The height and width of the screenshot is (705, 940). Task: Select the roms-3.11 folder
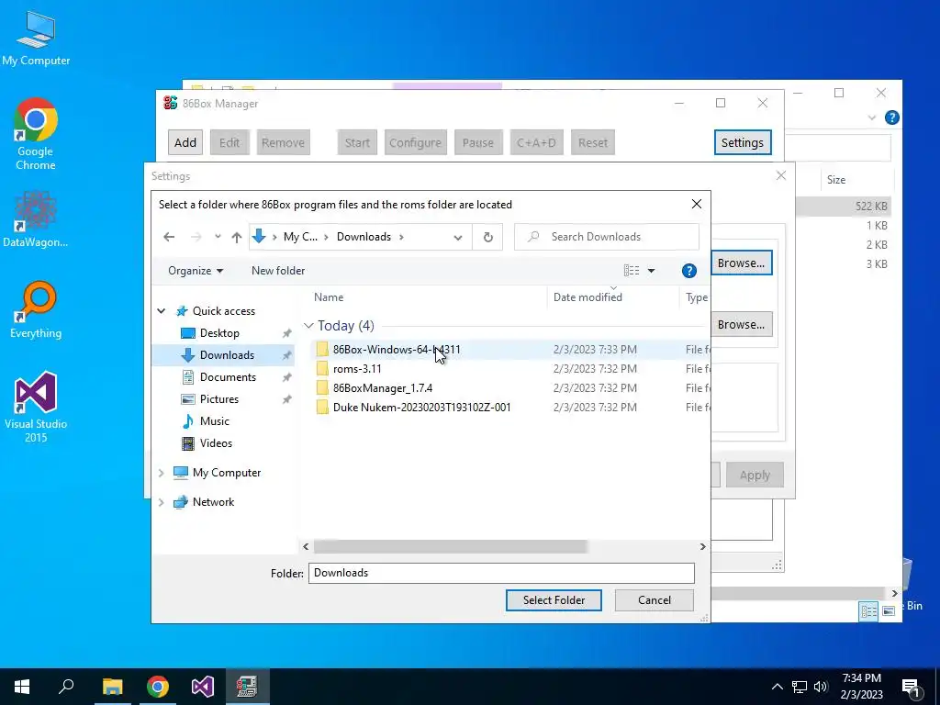[357, 369]
